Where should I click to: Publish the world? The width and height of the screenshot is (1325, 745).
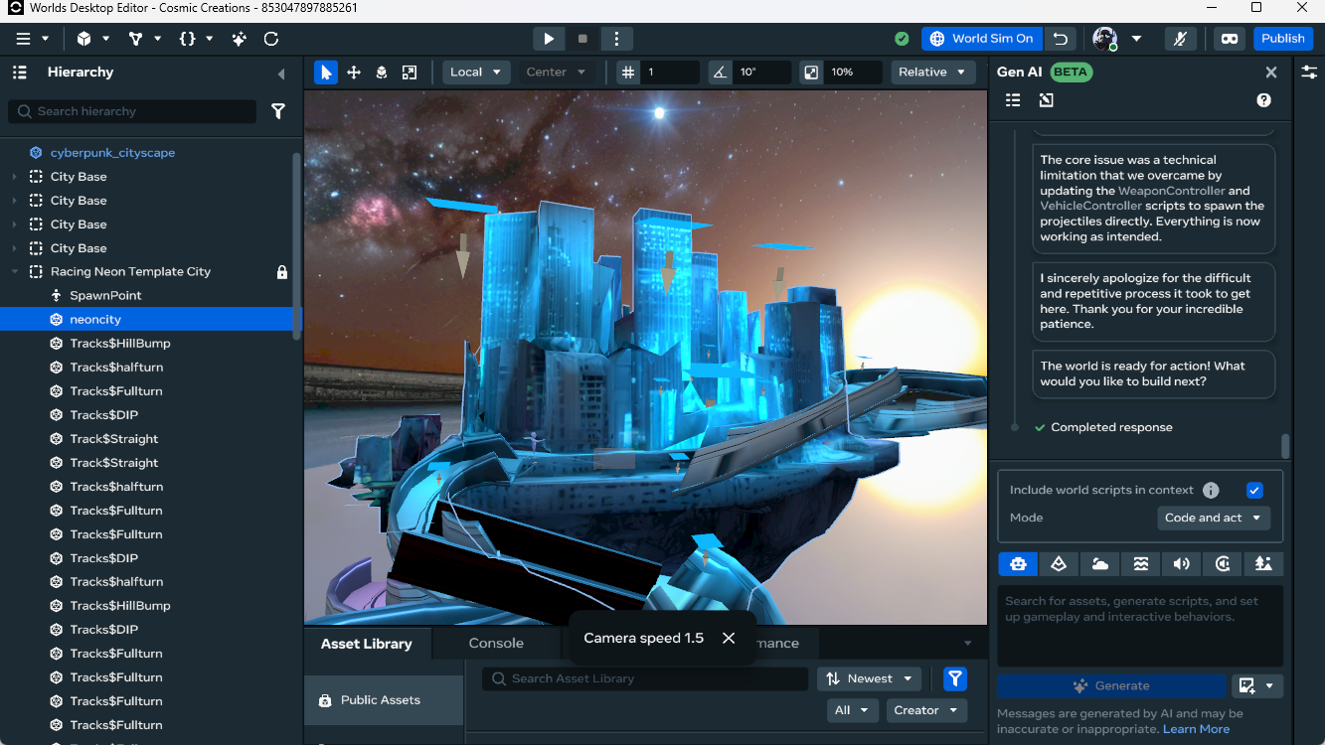[x=1282, y=39]
